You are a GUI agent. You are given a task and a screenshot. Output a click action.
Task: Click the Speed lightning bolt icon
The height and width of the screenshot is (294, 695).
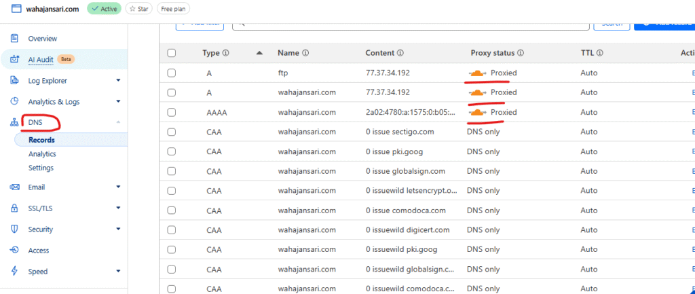coord(14,271)
